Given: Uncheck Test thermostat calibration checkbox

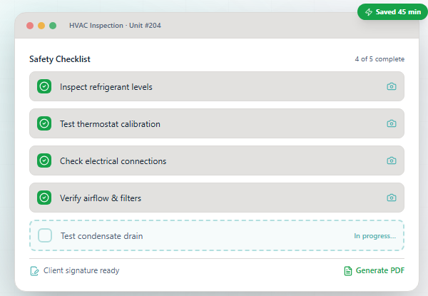Looking at the screenshot, I should tap(44, 123).
